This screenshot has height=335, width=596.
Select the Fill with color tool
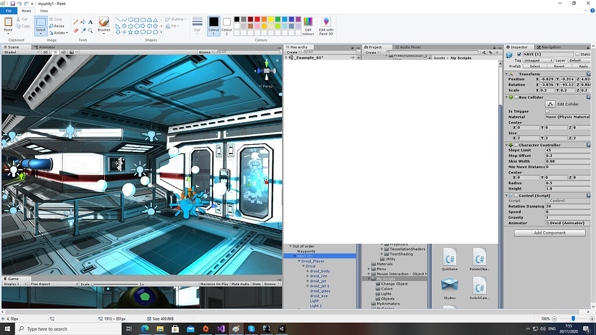tap(83, 22)
